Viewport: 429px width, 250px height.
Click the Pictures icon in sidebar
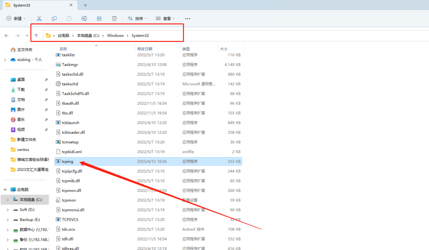(x=13, y=110)
